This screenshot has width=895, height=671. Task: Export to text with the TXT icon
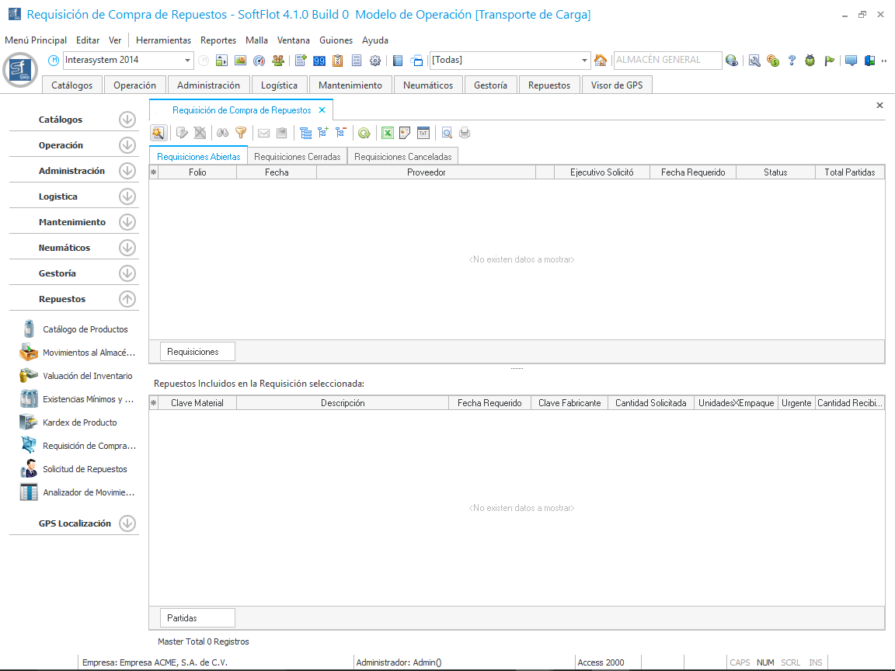[423, 133]
